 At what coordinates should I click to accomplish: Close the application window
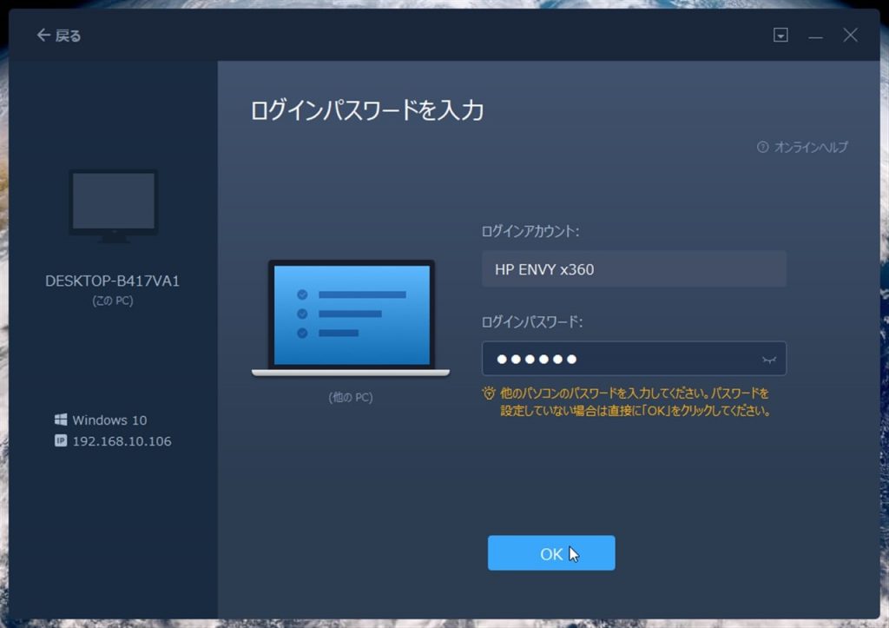click(850, 36)
